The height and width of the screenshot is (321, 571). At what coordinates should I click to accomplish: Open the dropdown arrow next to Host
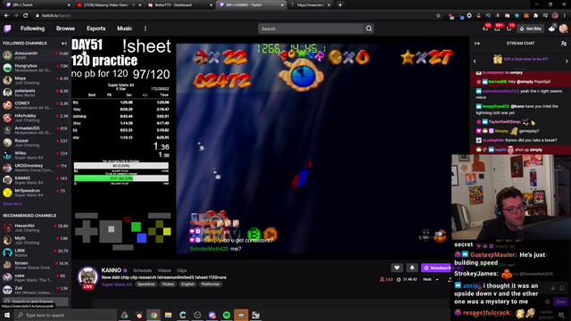[x=437, y=279]
